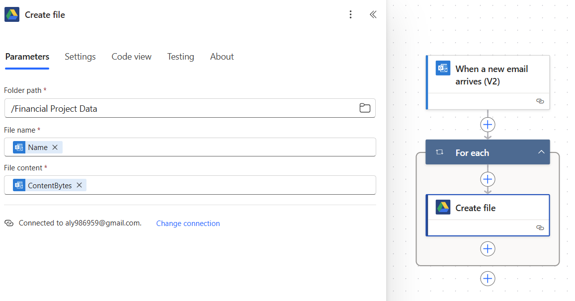Click link icon on Create file card
The width and height of the screenshot is (575, 301).
[540, 227]
